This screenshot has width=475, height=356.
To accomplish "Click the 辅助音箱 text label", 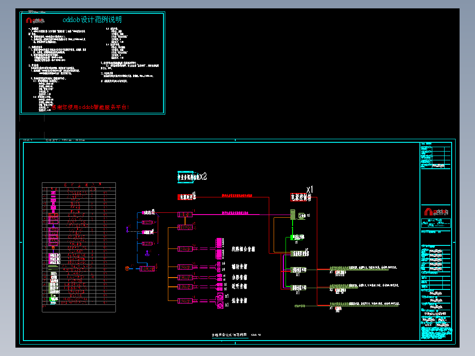I will (239, 267).
